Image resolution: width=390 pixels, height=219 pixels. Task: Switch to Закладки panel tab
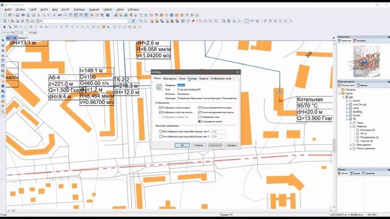click(x=360, y=41)
